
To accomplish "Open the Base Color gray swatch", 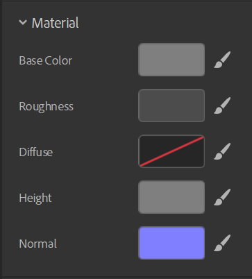I will 171,60.
